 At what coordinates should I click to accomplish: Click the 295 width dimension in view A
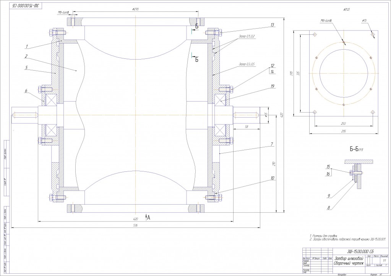344,131
